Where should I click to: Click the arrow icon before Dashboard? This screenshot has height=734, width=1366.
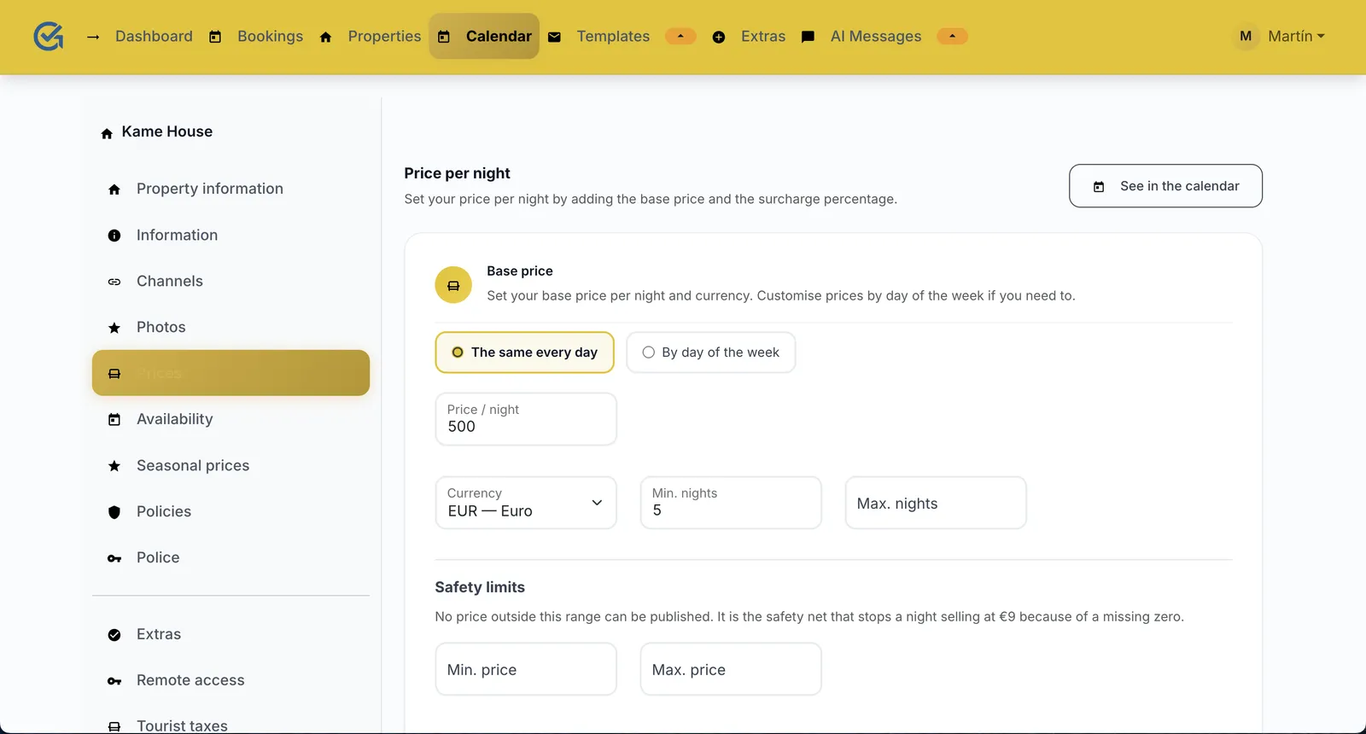point(93,37)
